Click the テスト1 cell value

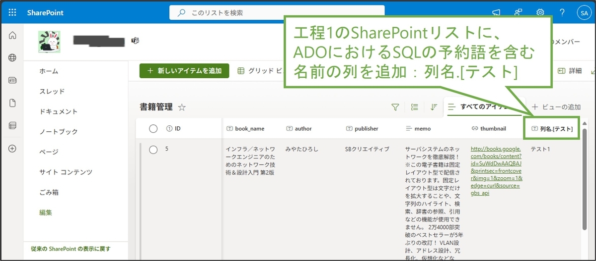point(541,149)
